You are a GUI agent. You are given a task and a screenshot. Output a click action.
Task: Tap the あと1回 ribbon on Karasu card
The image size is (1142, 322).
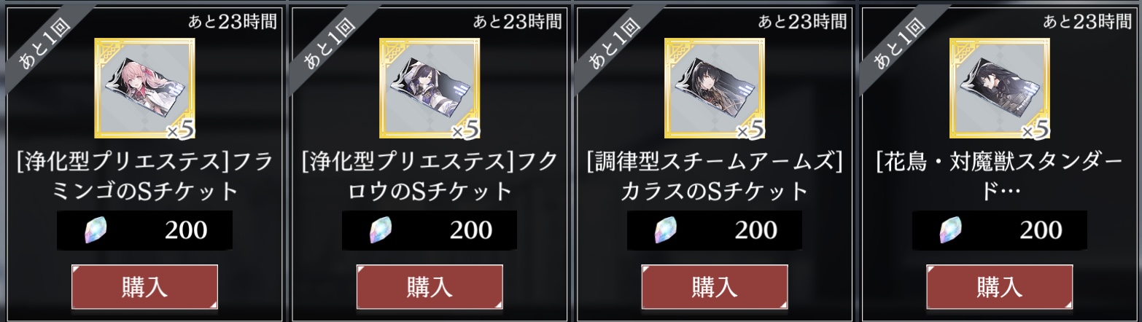614,44
